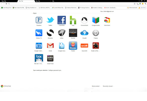Reload the page with the refresh icon
Screen dimensions: 147x101
click(x=6, y=4)
